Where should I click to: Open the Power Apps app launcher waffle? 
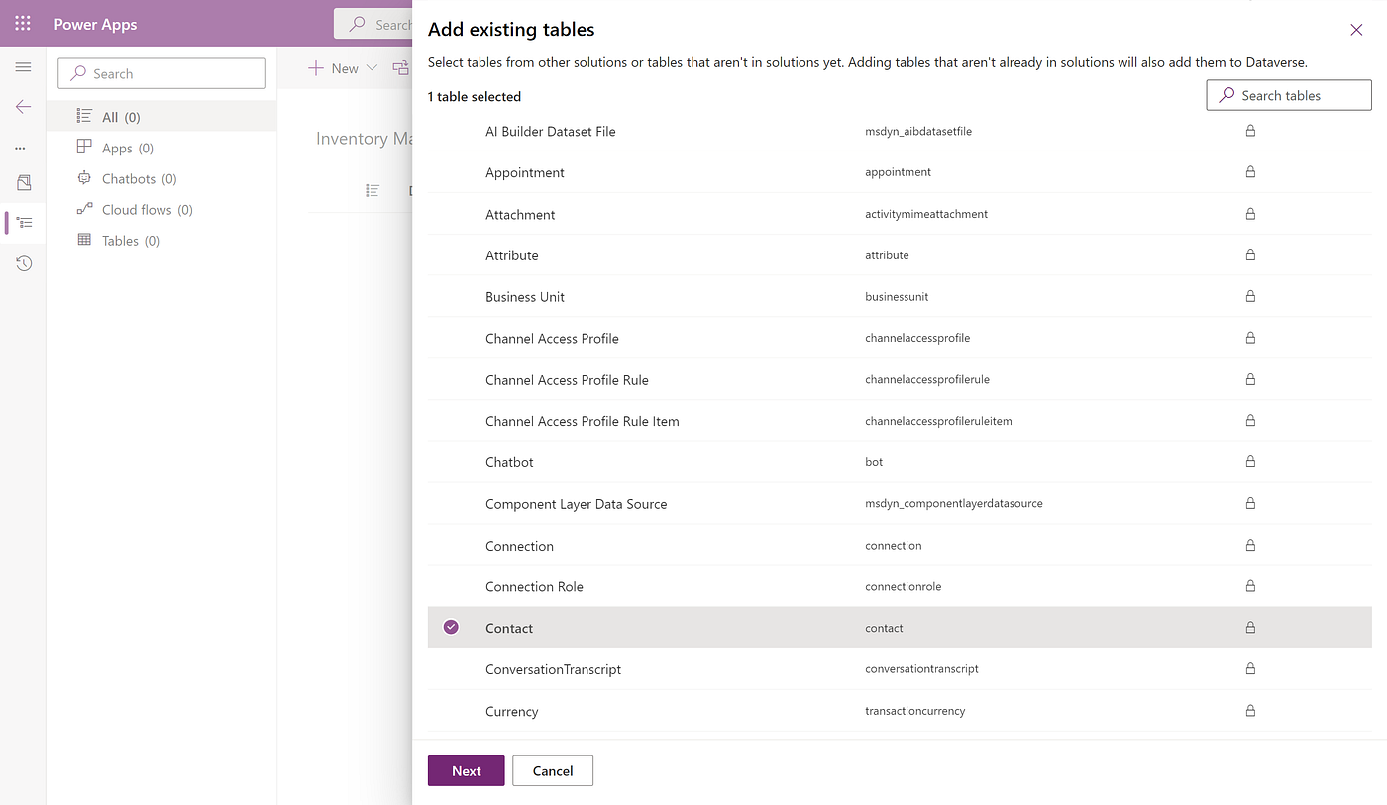point(22,23)
